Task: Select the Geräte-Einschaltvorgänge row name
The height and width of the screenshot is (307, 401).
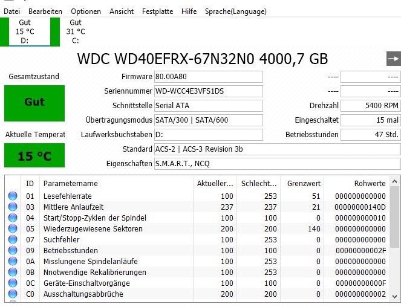Action: [x=86, y=283]
